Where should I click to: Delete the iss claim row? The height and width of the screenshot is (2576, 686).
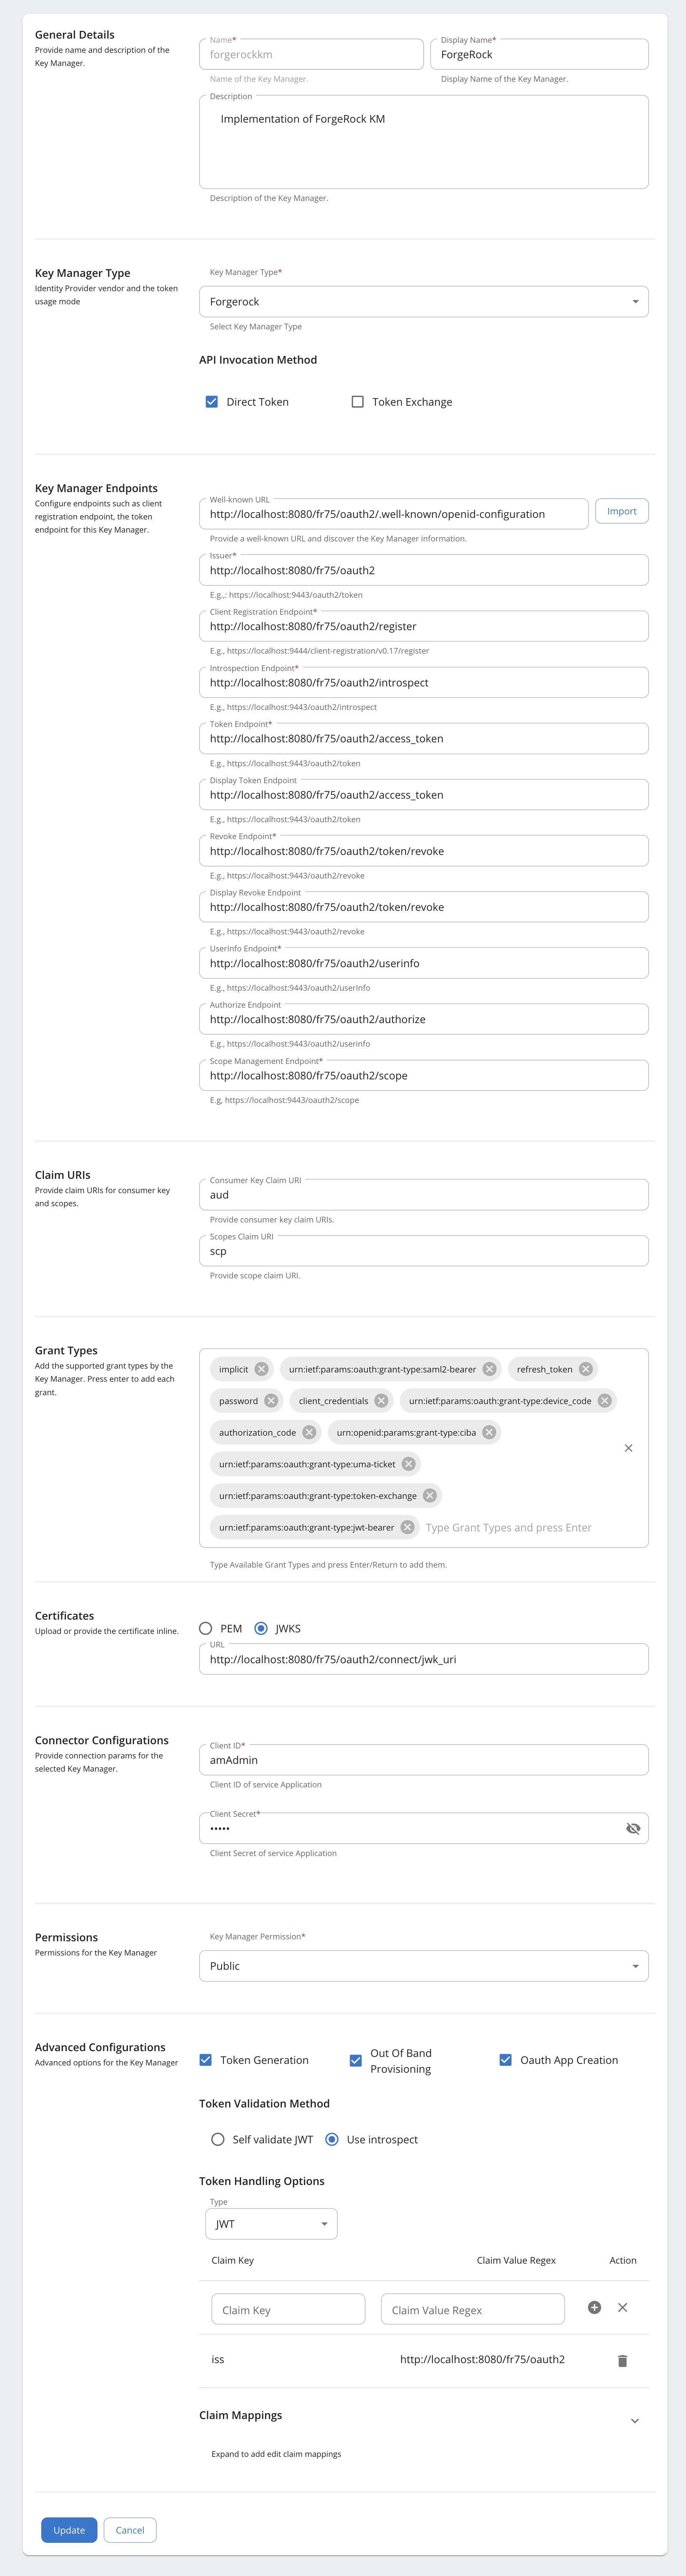click(622, 2360)
